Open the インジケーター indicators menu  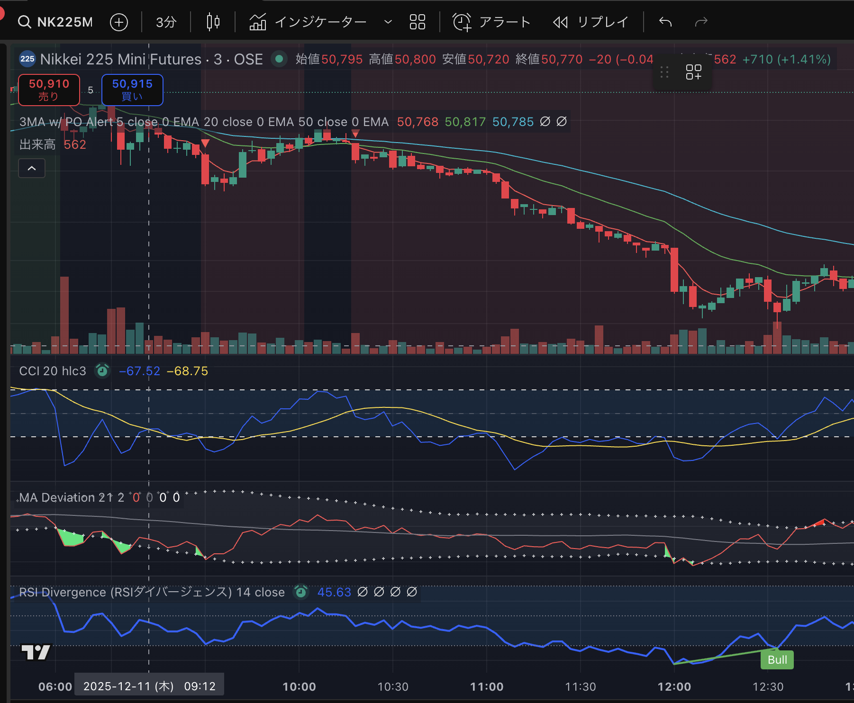click(x=308, y=22)
